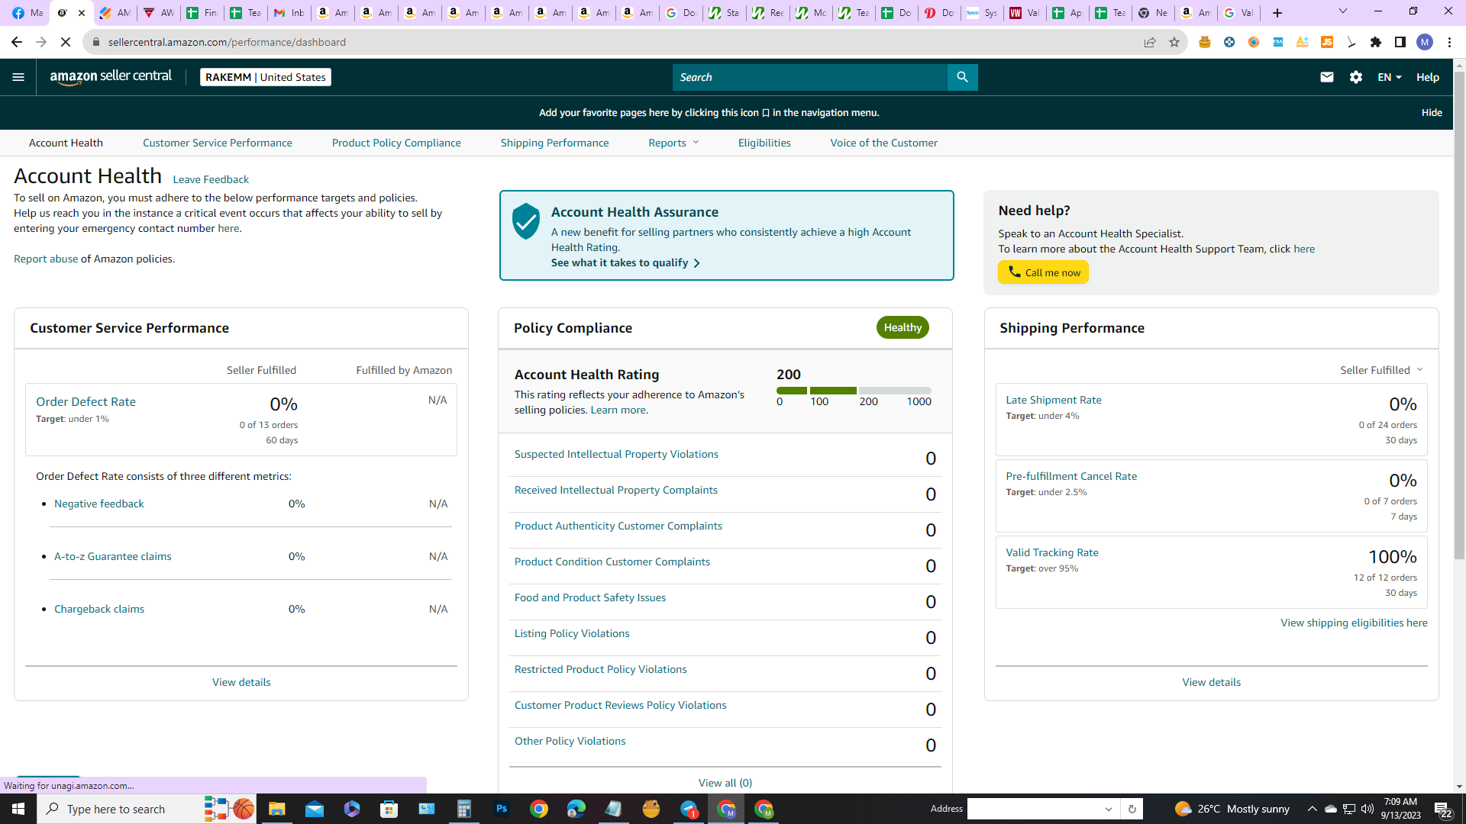
Task: Open the Customer Service Performance tab
Action: click(218, 143)
